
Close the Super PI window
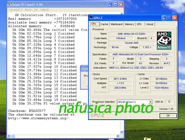click(x=121, y=5)
